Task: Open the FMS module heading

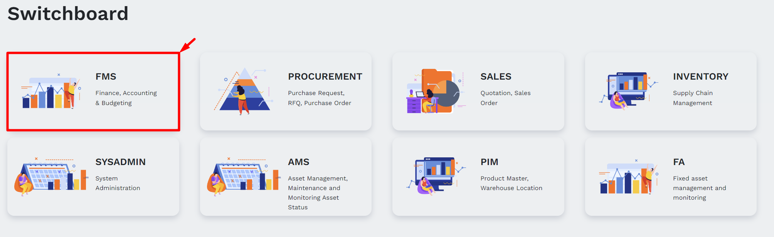Action: [106, 77]
